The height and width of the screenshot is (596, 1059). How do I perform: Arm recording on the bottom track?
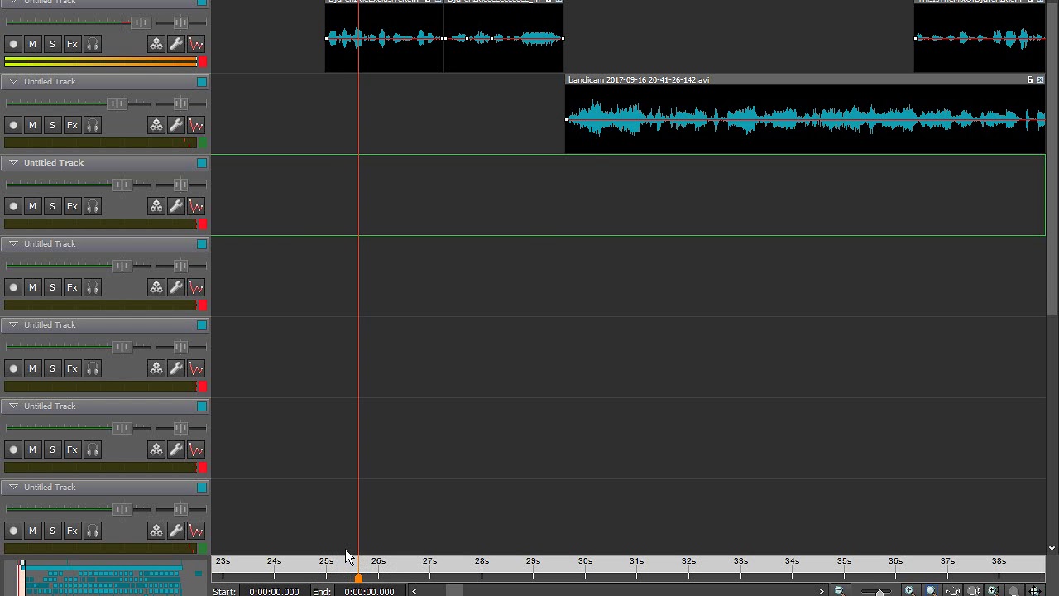point(12,531)
